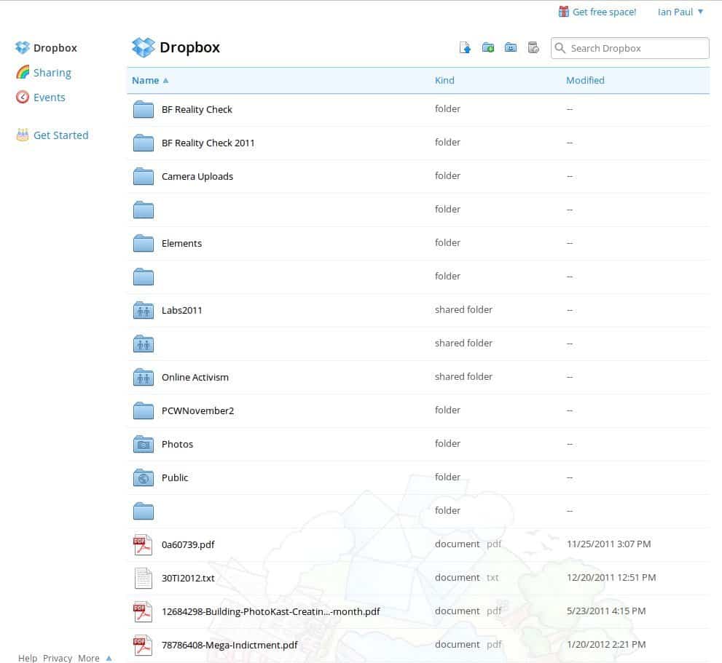722x663 pixels.
Task: Go to Sharing in the sidebar
Action: pyautogui.click(x=52, y=73)
